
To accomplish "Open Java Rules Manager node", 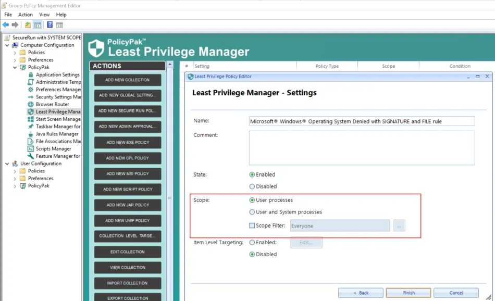I will point(57,134).
